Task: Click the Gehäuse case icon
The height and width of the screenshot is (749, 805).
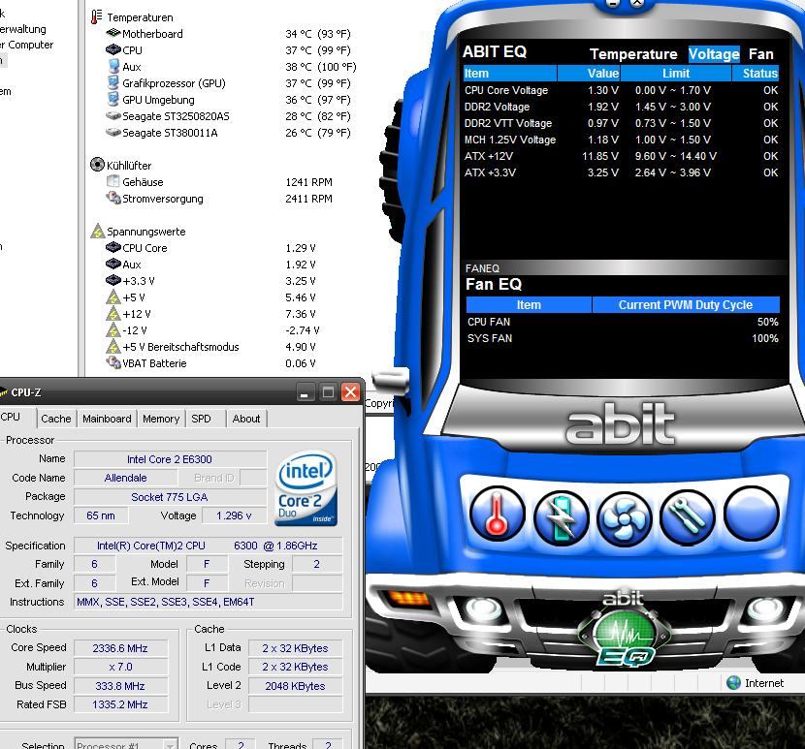Action: pos(113,181)
